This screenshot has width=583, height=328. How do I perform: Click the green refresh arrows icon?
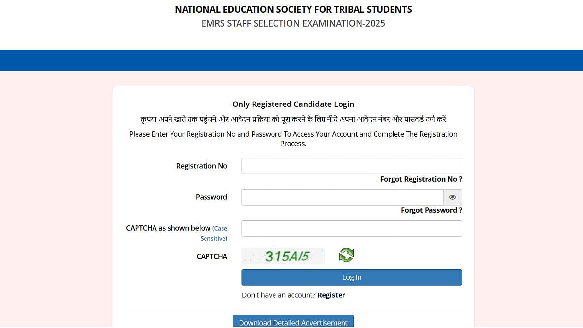[346, 255]
